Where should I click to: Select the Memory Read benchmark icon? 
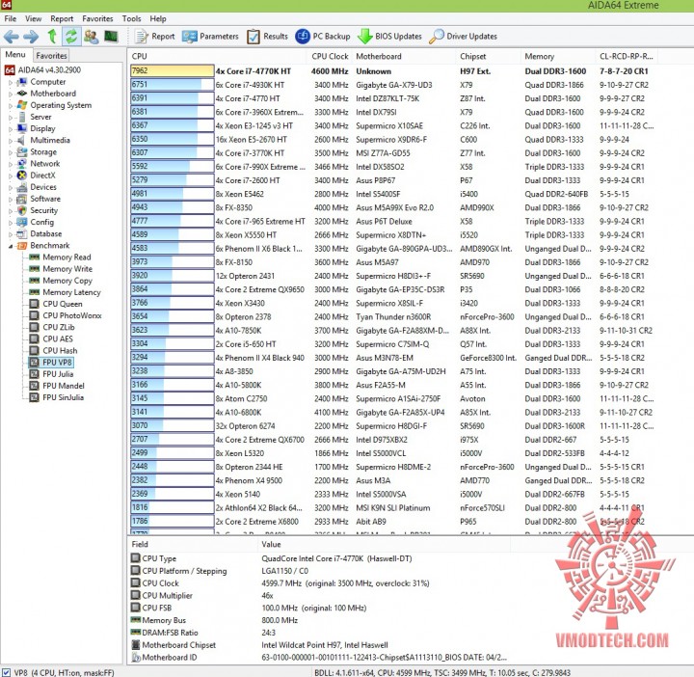(x=34, y=257)
